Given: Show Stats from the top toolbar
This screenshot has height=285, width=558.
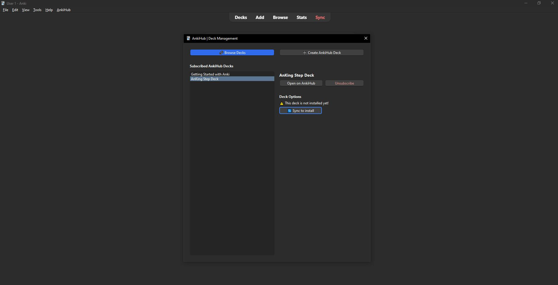Looking at the screenshot, I should [301, 17].
